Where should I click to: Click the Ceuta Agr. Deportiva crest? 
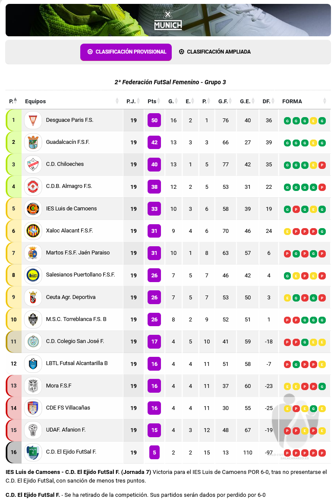33,298
